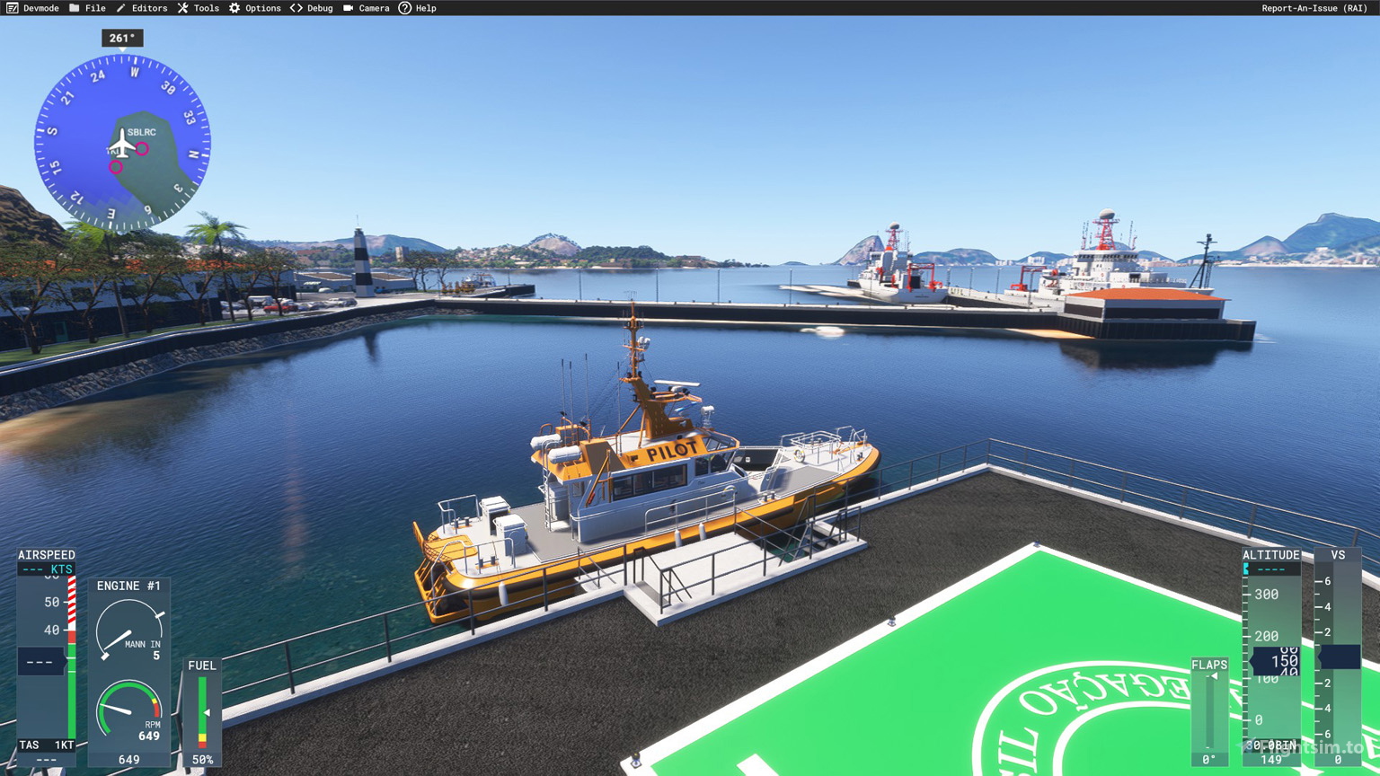Click the Help question mark icon
The height and width of the screenshot is (776, 1380).
tap(405, 8)
